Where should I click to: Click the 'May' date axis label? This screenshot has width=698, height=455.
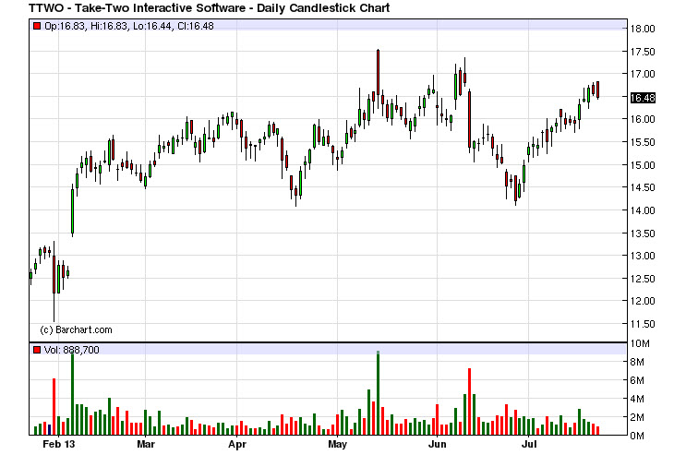(x=337, y=444)
